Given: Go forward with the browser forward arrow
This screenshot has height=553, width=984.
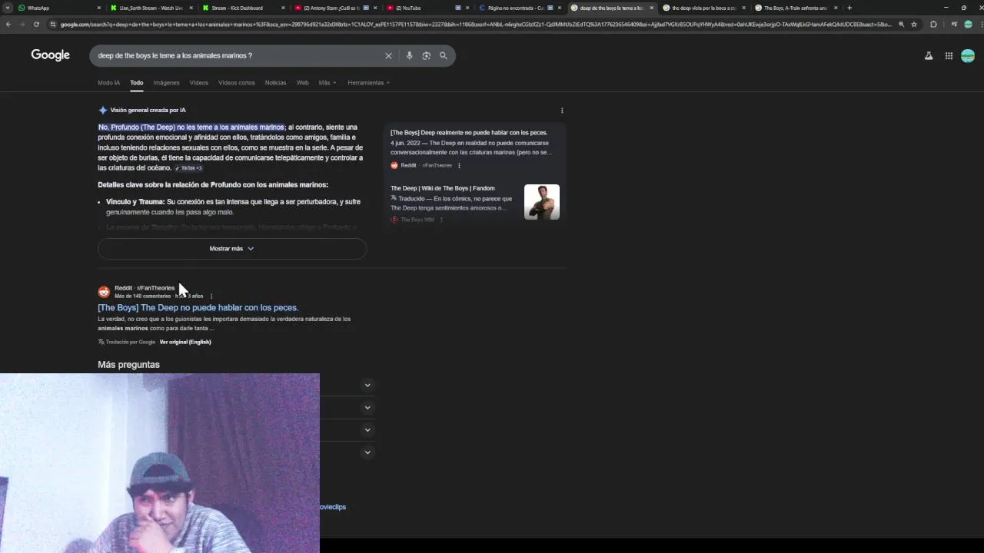Looking at the screenshot, I should tap(22, 24).
